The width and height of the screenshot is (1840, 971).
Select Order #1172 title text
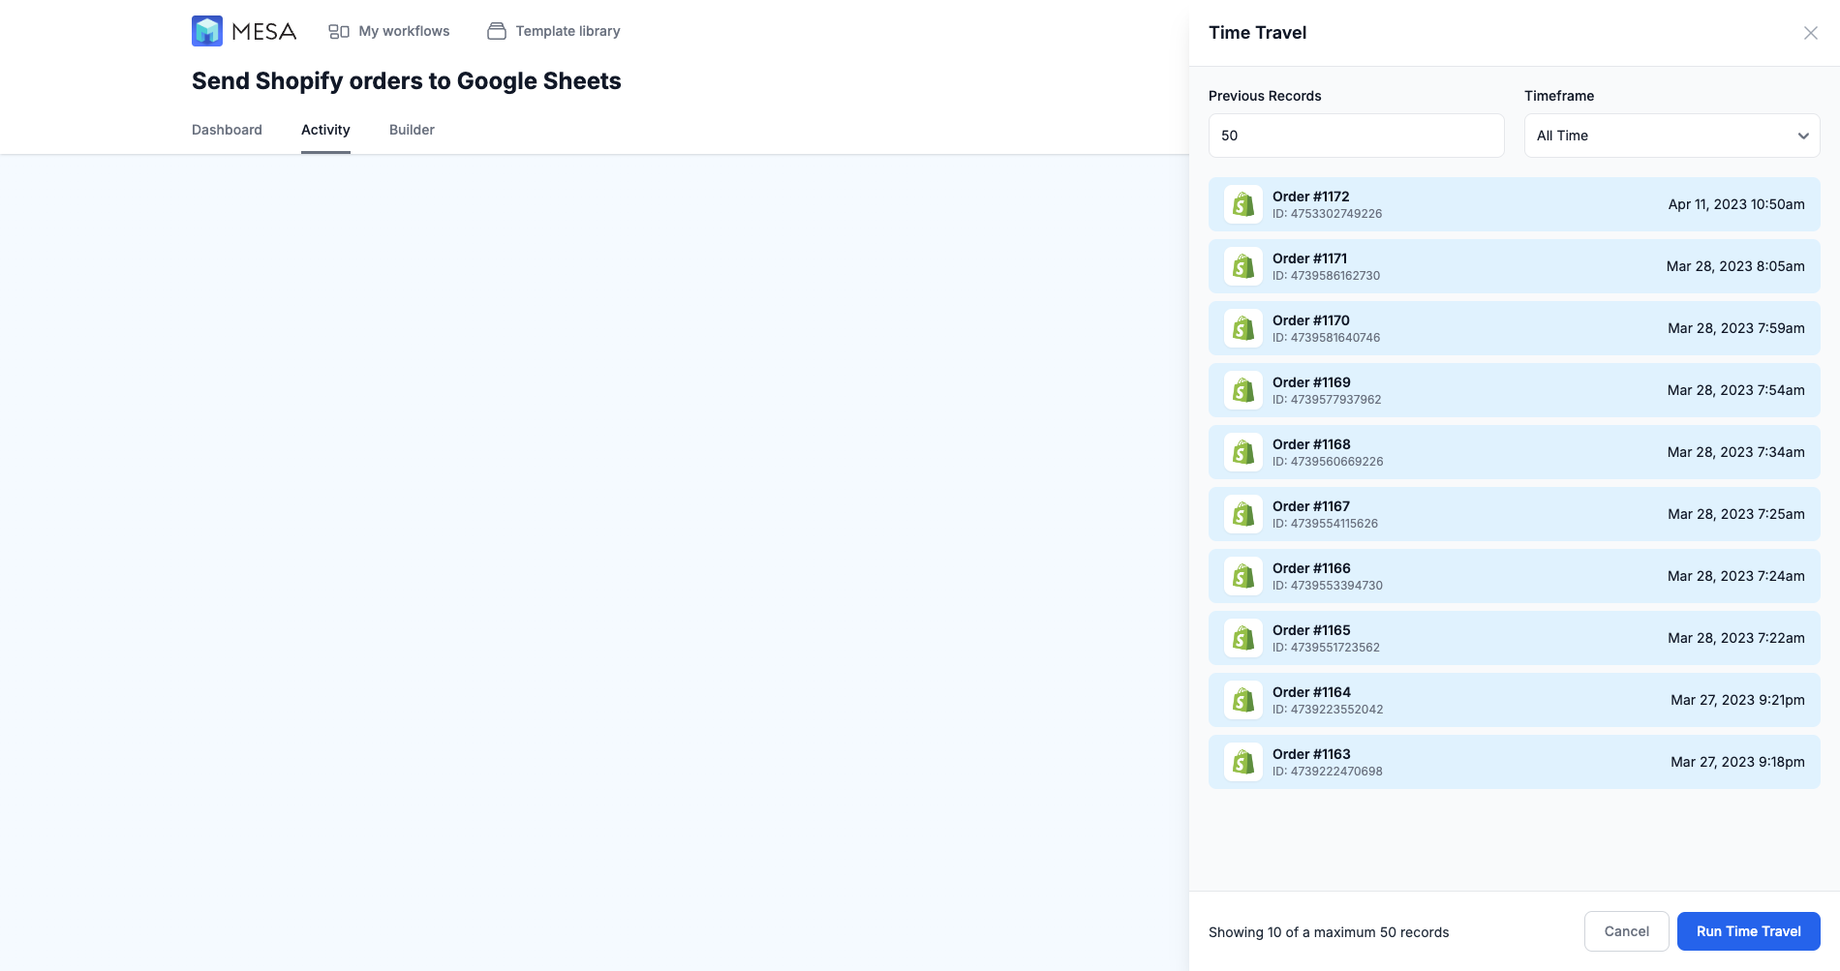pos(1311,197)
